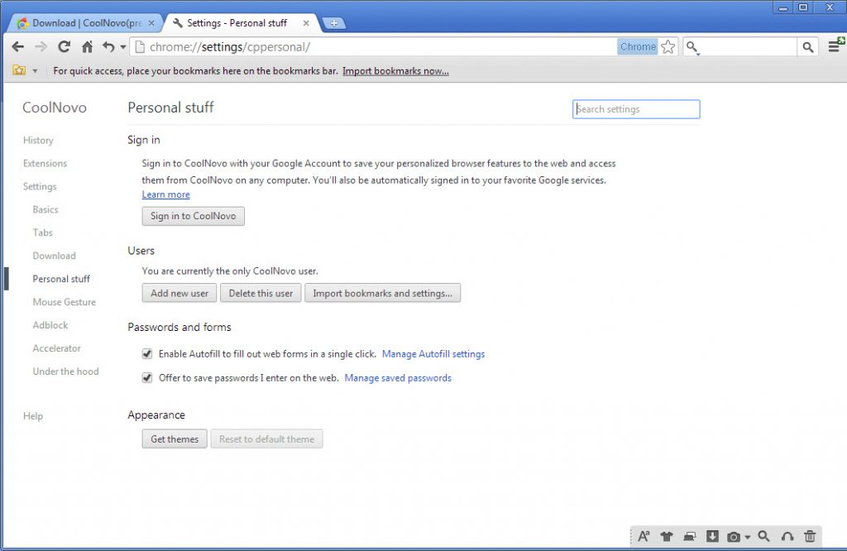Viewport: 847px width, 551px height.
Task: Click the Reset to default theme button
Action: click(267, 439)
